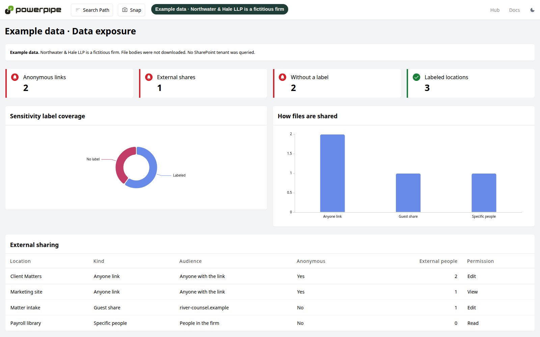Select the Marketing site row location
This screenshot has height=337, width=540.
(26, 292)
